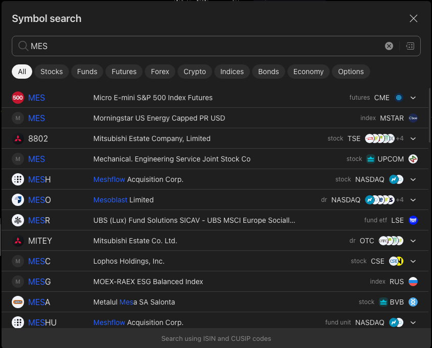Click the blue LSE icon
This screenshot has width=432, height=348.
pos(413,220)
